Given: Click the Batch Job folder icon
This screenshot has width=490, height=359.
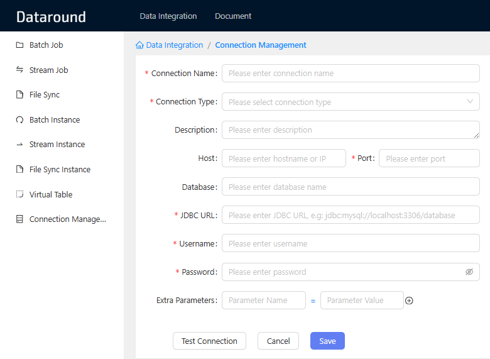Looking at the screenshot, I should (x=19, y=45).
